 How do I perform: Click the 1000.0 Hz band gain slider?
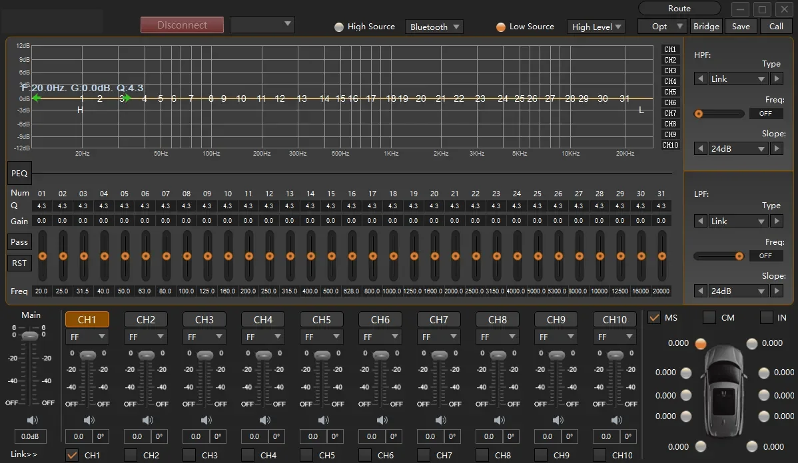pyautogui.click(x=393, y=256)
